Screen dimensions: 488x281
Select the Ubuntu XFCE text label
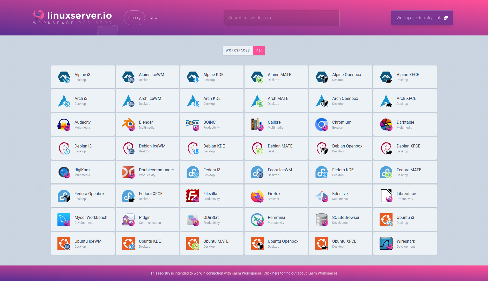344,241
